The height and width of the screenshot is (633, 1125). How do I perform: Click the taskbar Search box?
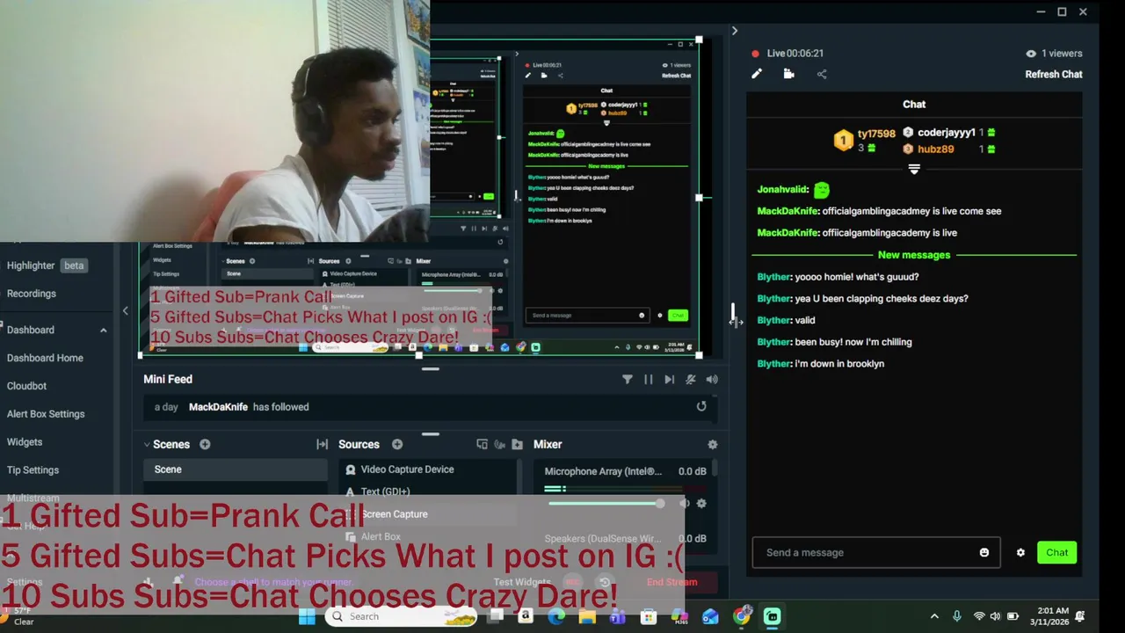[x=401, y=616]
